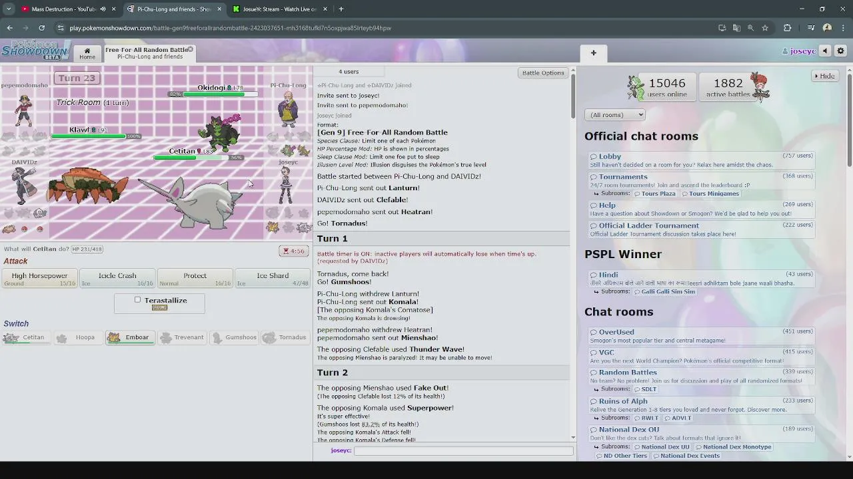Hide the rooms panel with Hide button
Image resolution: width=853 pixels, height=479 pixels.
(824, 76)
